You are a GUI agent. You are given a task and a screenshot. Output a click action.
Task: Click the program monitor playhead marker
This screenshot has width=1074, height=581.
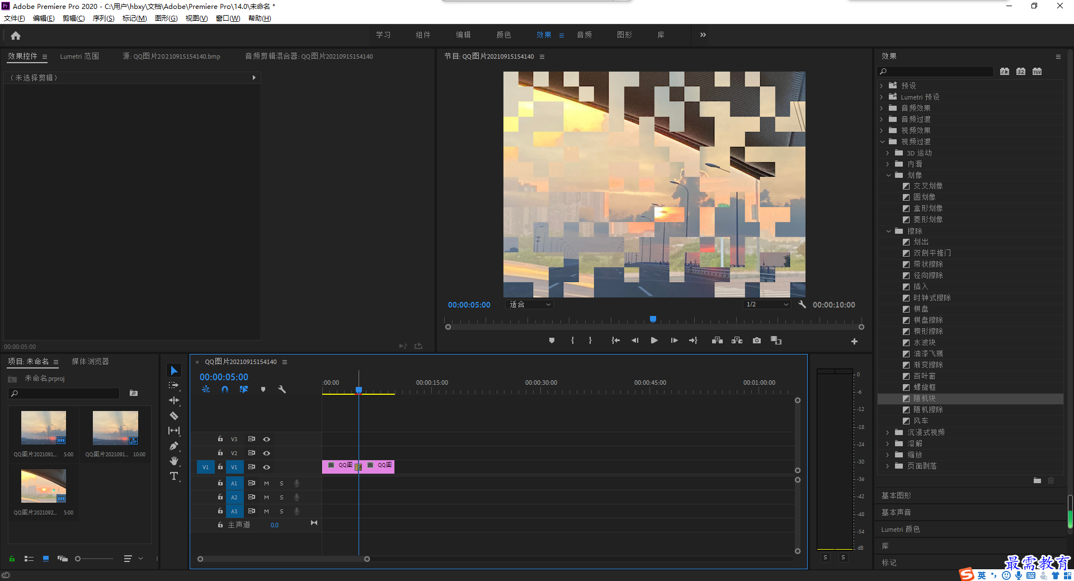[x=653, y=319]
